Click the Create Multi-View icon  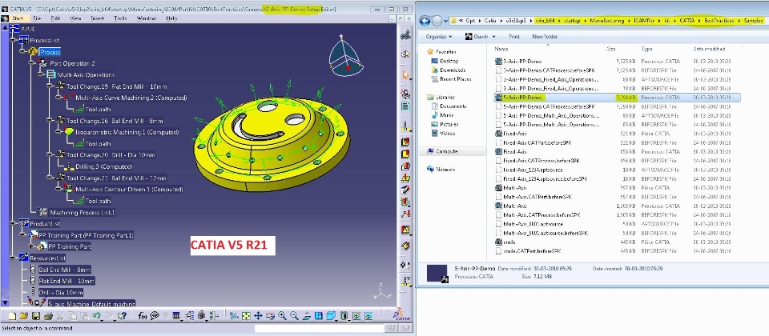click(318, 316)
